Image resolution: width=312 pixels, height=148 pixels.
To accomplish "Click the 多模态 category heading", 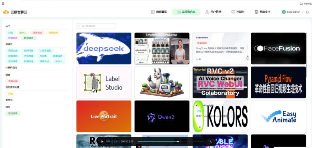I will point(9,44).
